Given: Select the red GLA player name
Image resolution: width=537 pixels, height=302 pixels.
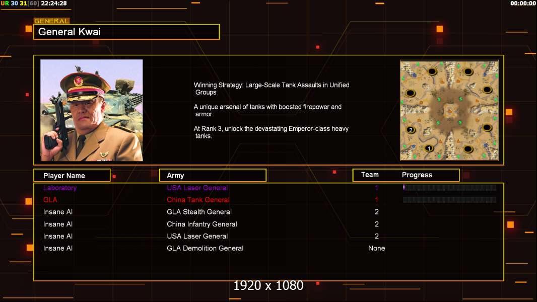Looking at the screenshot, I should [50, 200].
